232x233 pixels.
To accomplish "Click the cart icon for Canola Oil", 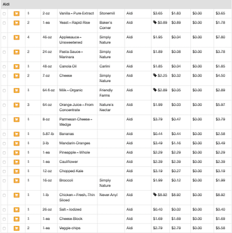I will [17, 67].
